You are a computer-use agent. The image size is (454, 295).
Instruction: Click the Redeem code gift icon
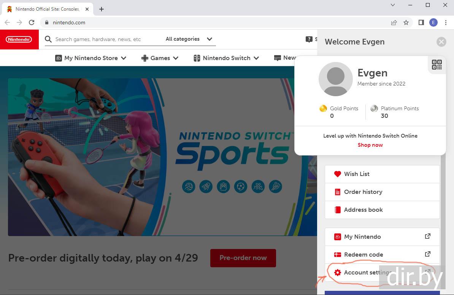[337, 255]
